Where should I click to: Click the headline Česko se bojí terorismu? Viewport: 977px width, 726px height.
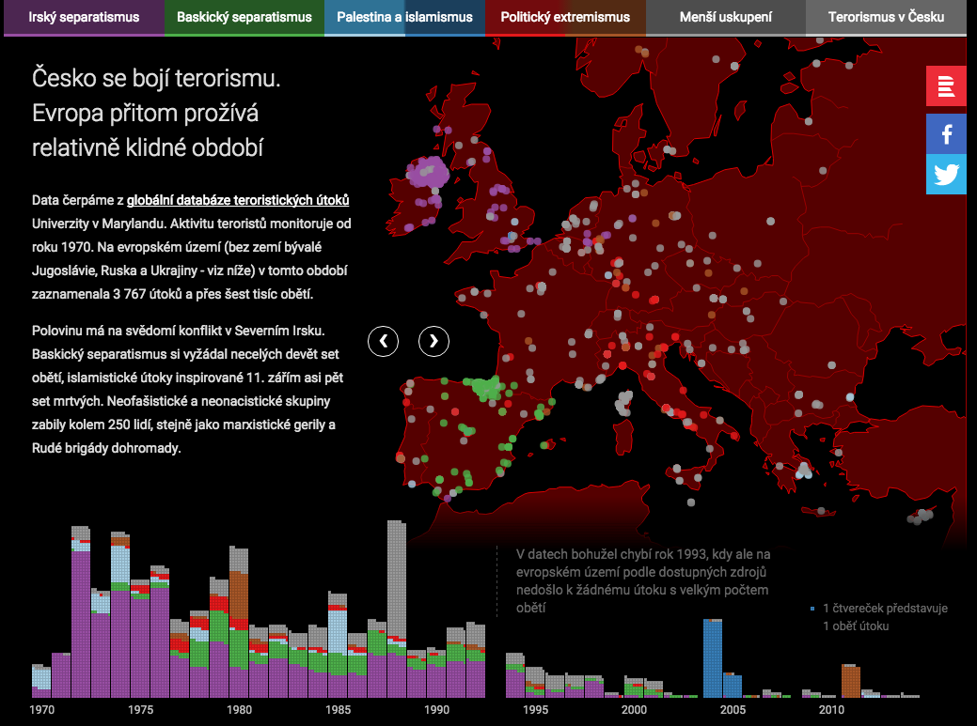[156, 78]
